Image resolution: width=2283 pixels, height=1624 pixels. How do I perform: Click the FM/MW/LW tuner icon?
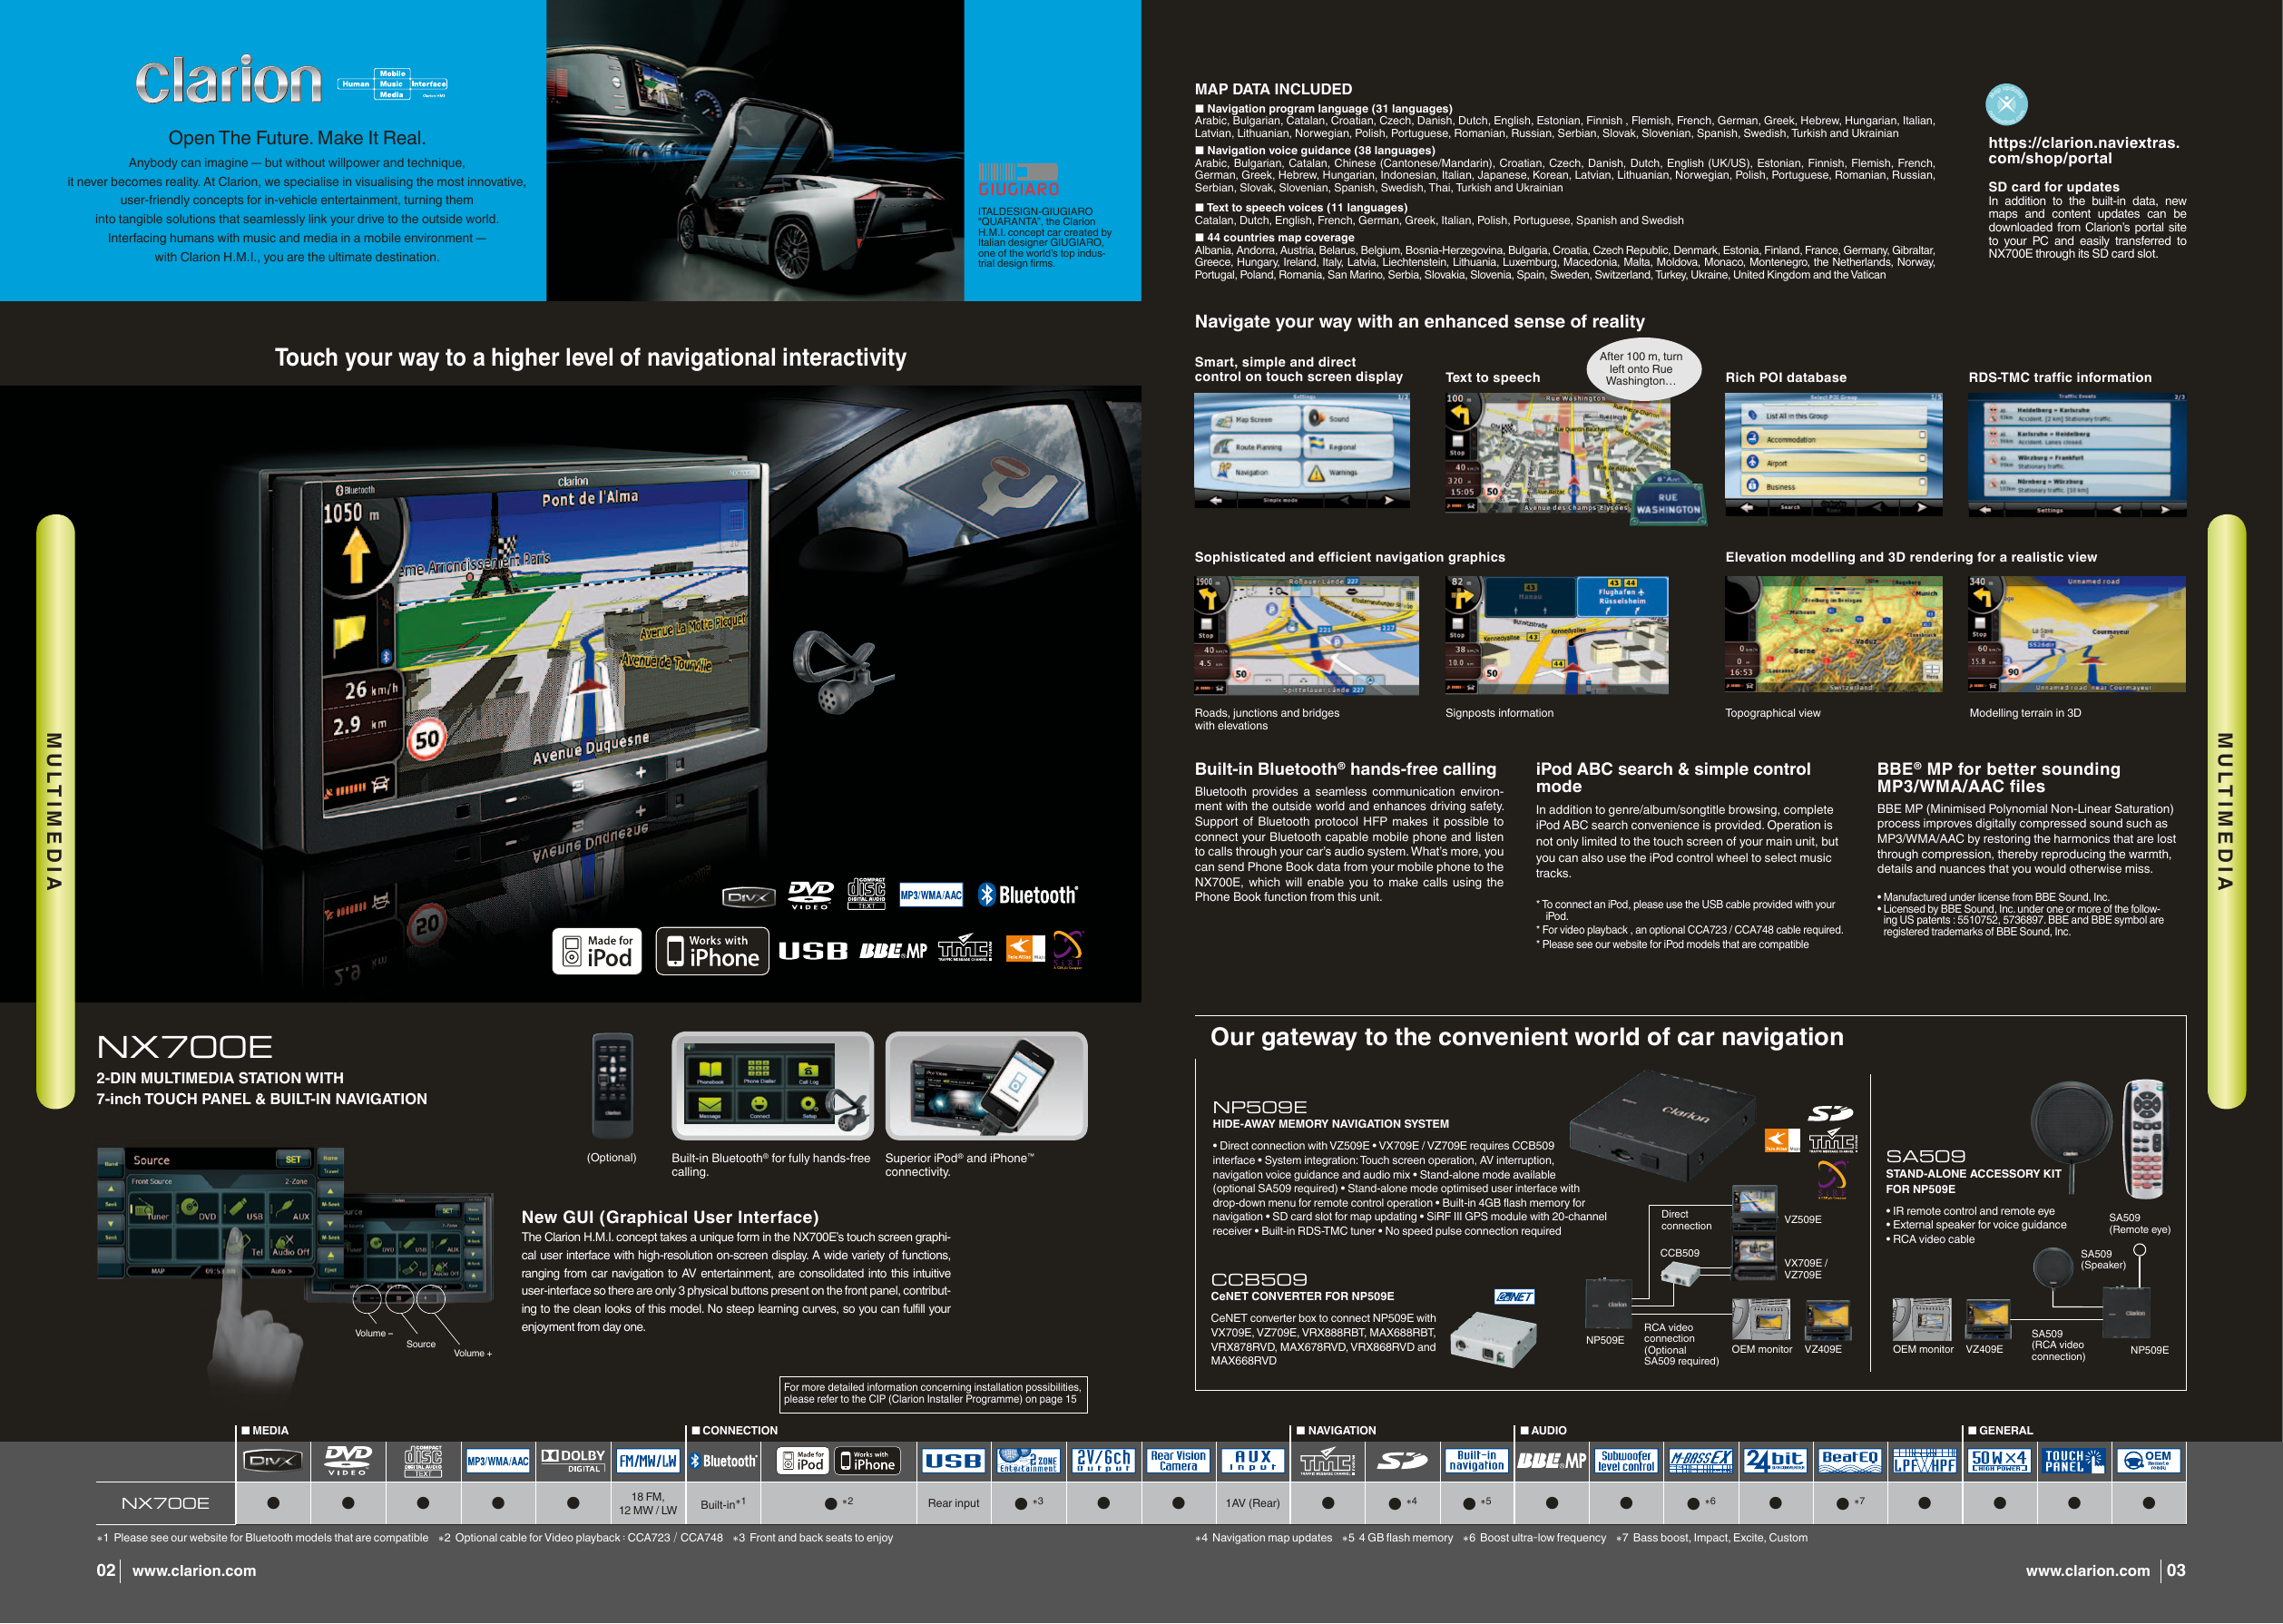[648, 1461]
